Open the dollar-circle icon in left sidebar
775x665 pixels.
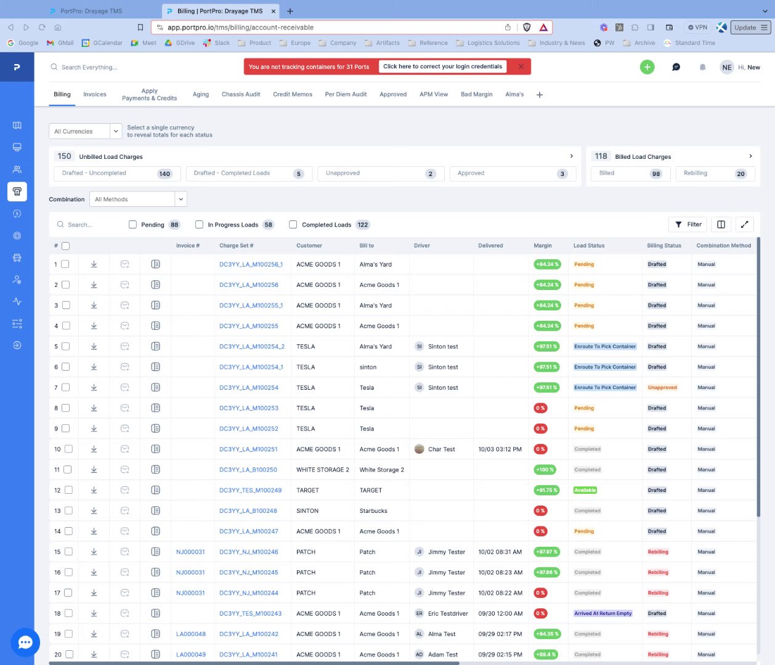pos(17,214)
